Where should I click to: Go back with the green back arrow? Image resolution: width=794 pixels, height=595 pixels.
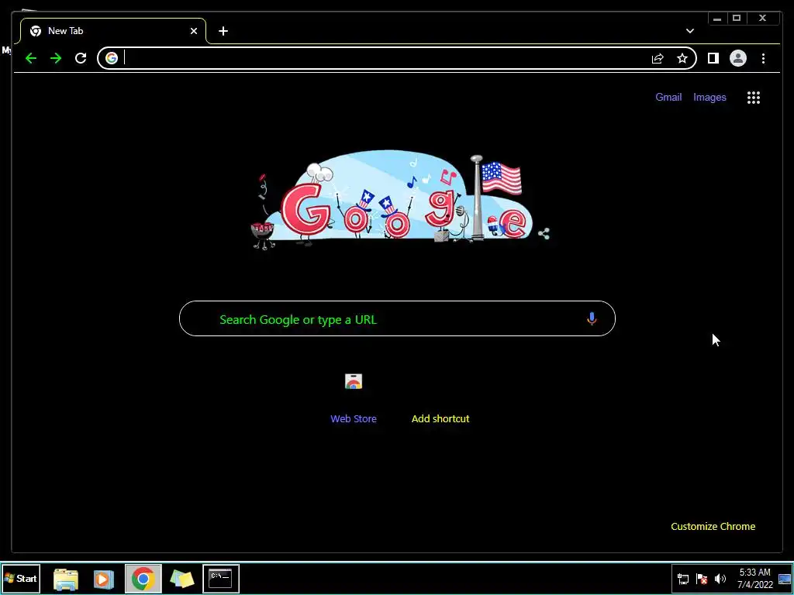pos(31,58)
